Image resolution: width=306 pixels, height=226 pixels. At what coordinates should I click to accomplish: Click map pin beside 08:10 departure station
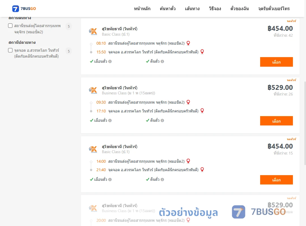pos(188,43)
